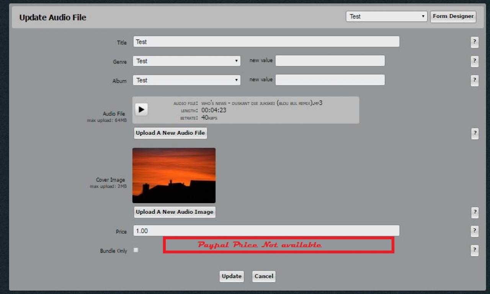Click into the Title text field
This screenshot has height=294, width=490.
[x=266, y=42]
